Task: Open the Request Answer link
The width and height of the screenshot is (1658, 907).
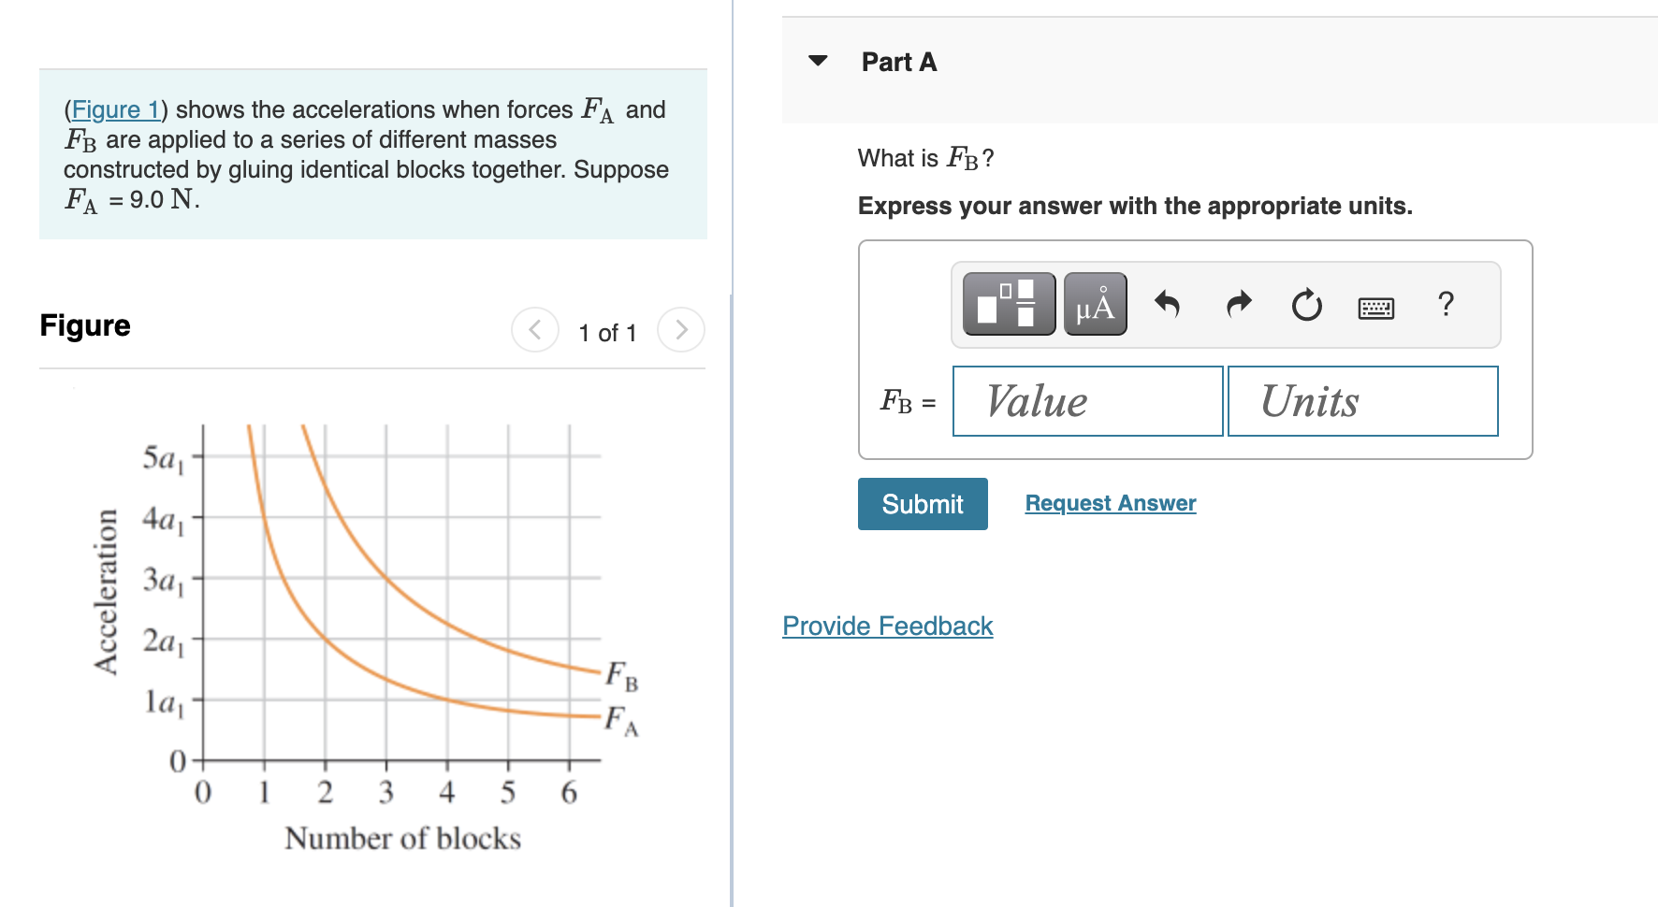Action: coord(1111,503)
